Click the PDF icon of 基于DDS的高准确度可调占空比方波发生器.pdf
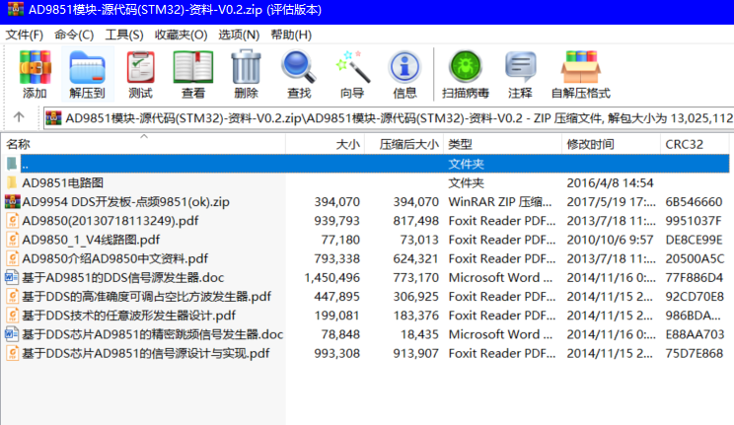 coord(12,296)
